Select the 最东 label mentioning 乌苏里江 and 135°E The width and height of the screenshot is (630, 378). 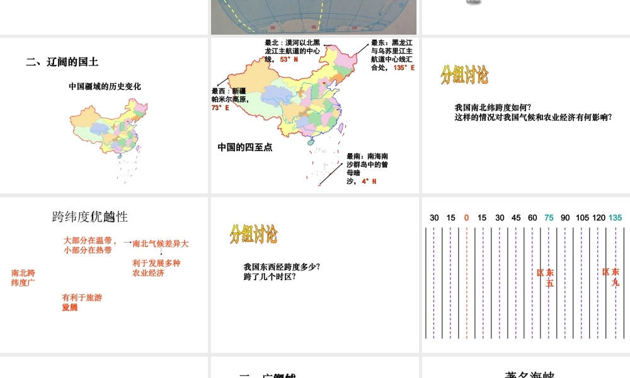(x=392, y=55)
